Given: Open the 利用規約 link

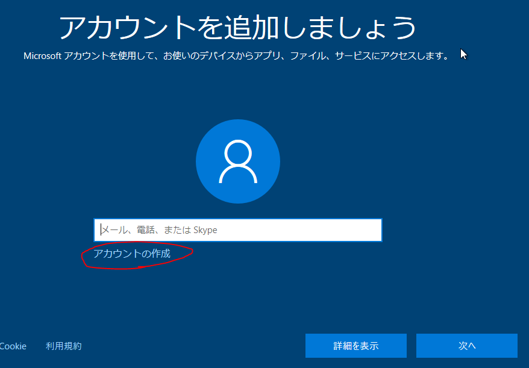Looking at the screenshot, I should (x=64, y=346).
